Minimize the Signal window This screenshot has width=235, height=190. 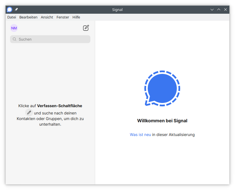coord(212,10)
